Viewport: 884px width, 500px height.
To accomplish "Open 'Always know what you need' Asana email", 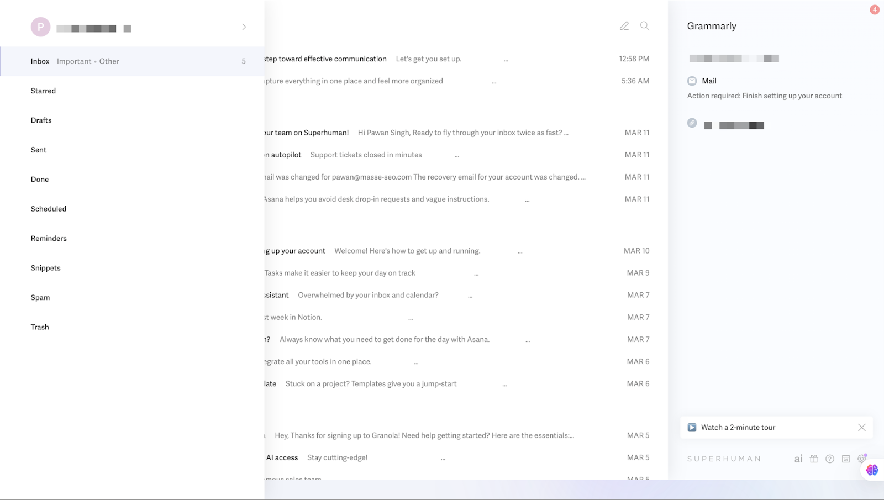I will [x=466, y=339].
